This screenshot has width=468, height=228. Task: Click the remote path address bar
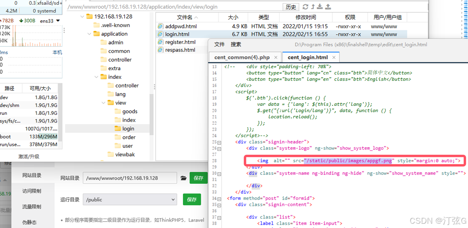(x=174, y=7)
